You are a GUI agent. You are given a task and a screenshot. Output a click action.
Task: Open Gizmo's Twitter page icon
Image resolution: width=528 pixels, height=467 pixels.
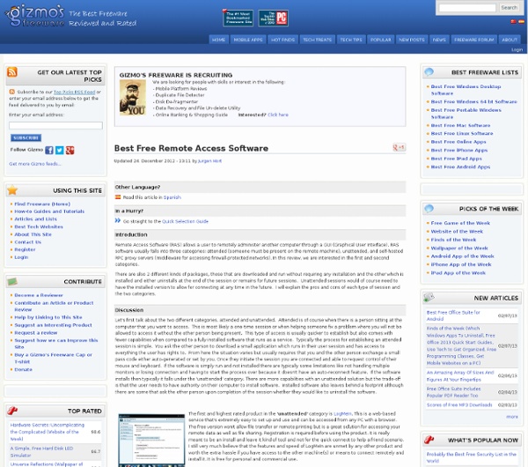[60, 150]
